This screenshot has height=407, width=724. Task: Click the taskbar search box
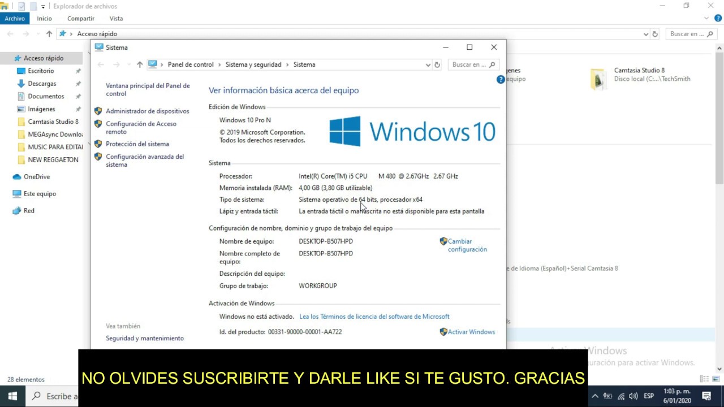tap(53, 396)
